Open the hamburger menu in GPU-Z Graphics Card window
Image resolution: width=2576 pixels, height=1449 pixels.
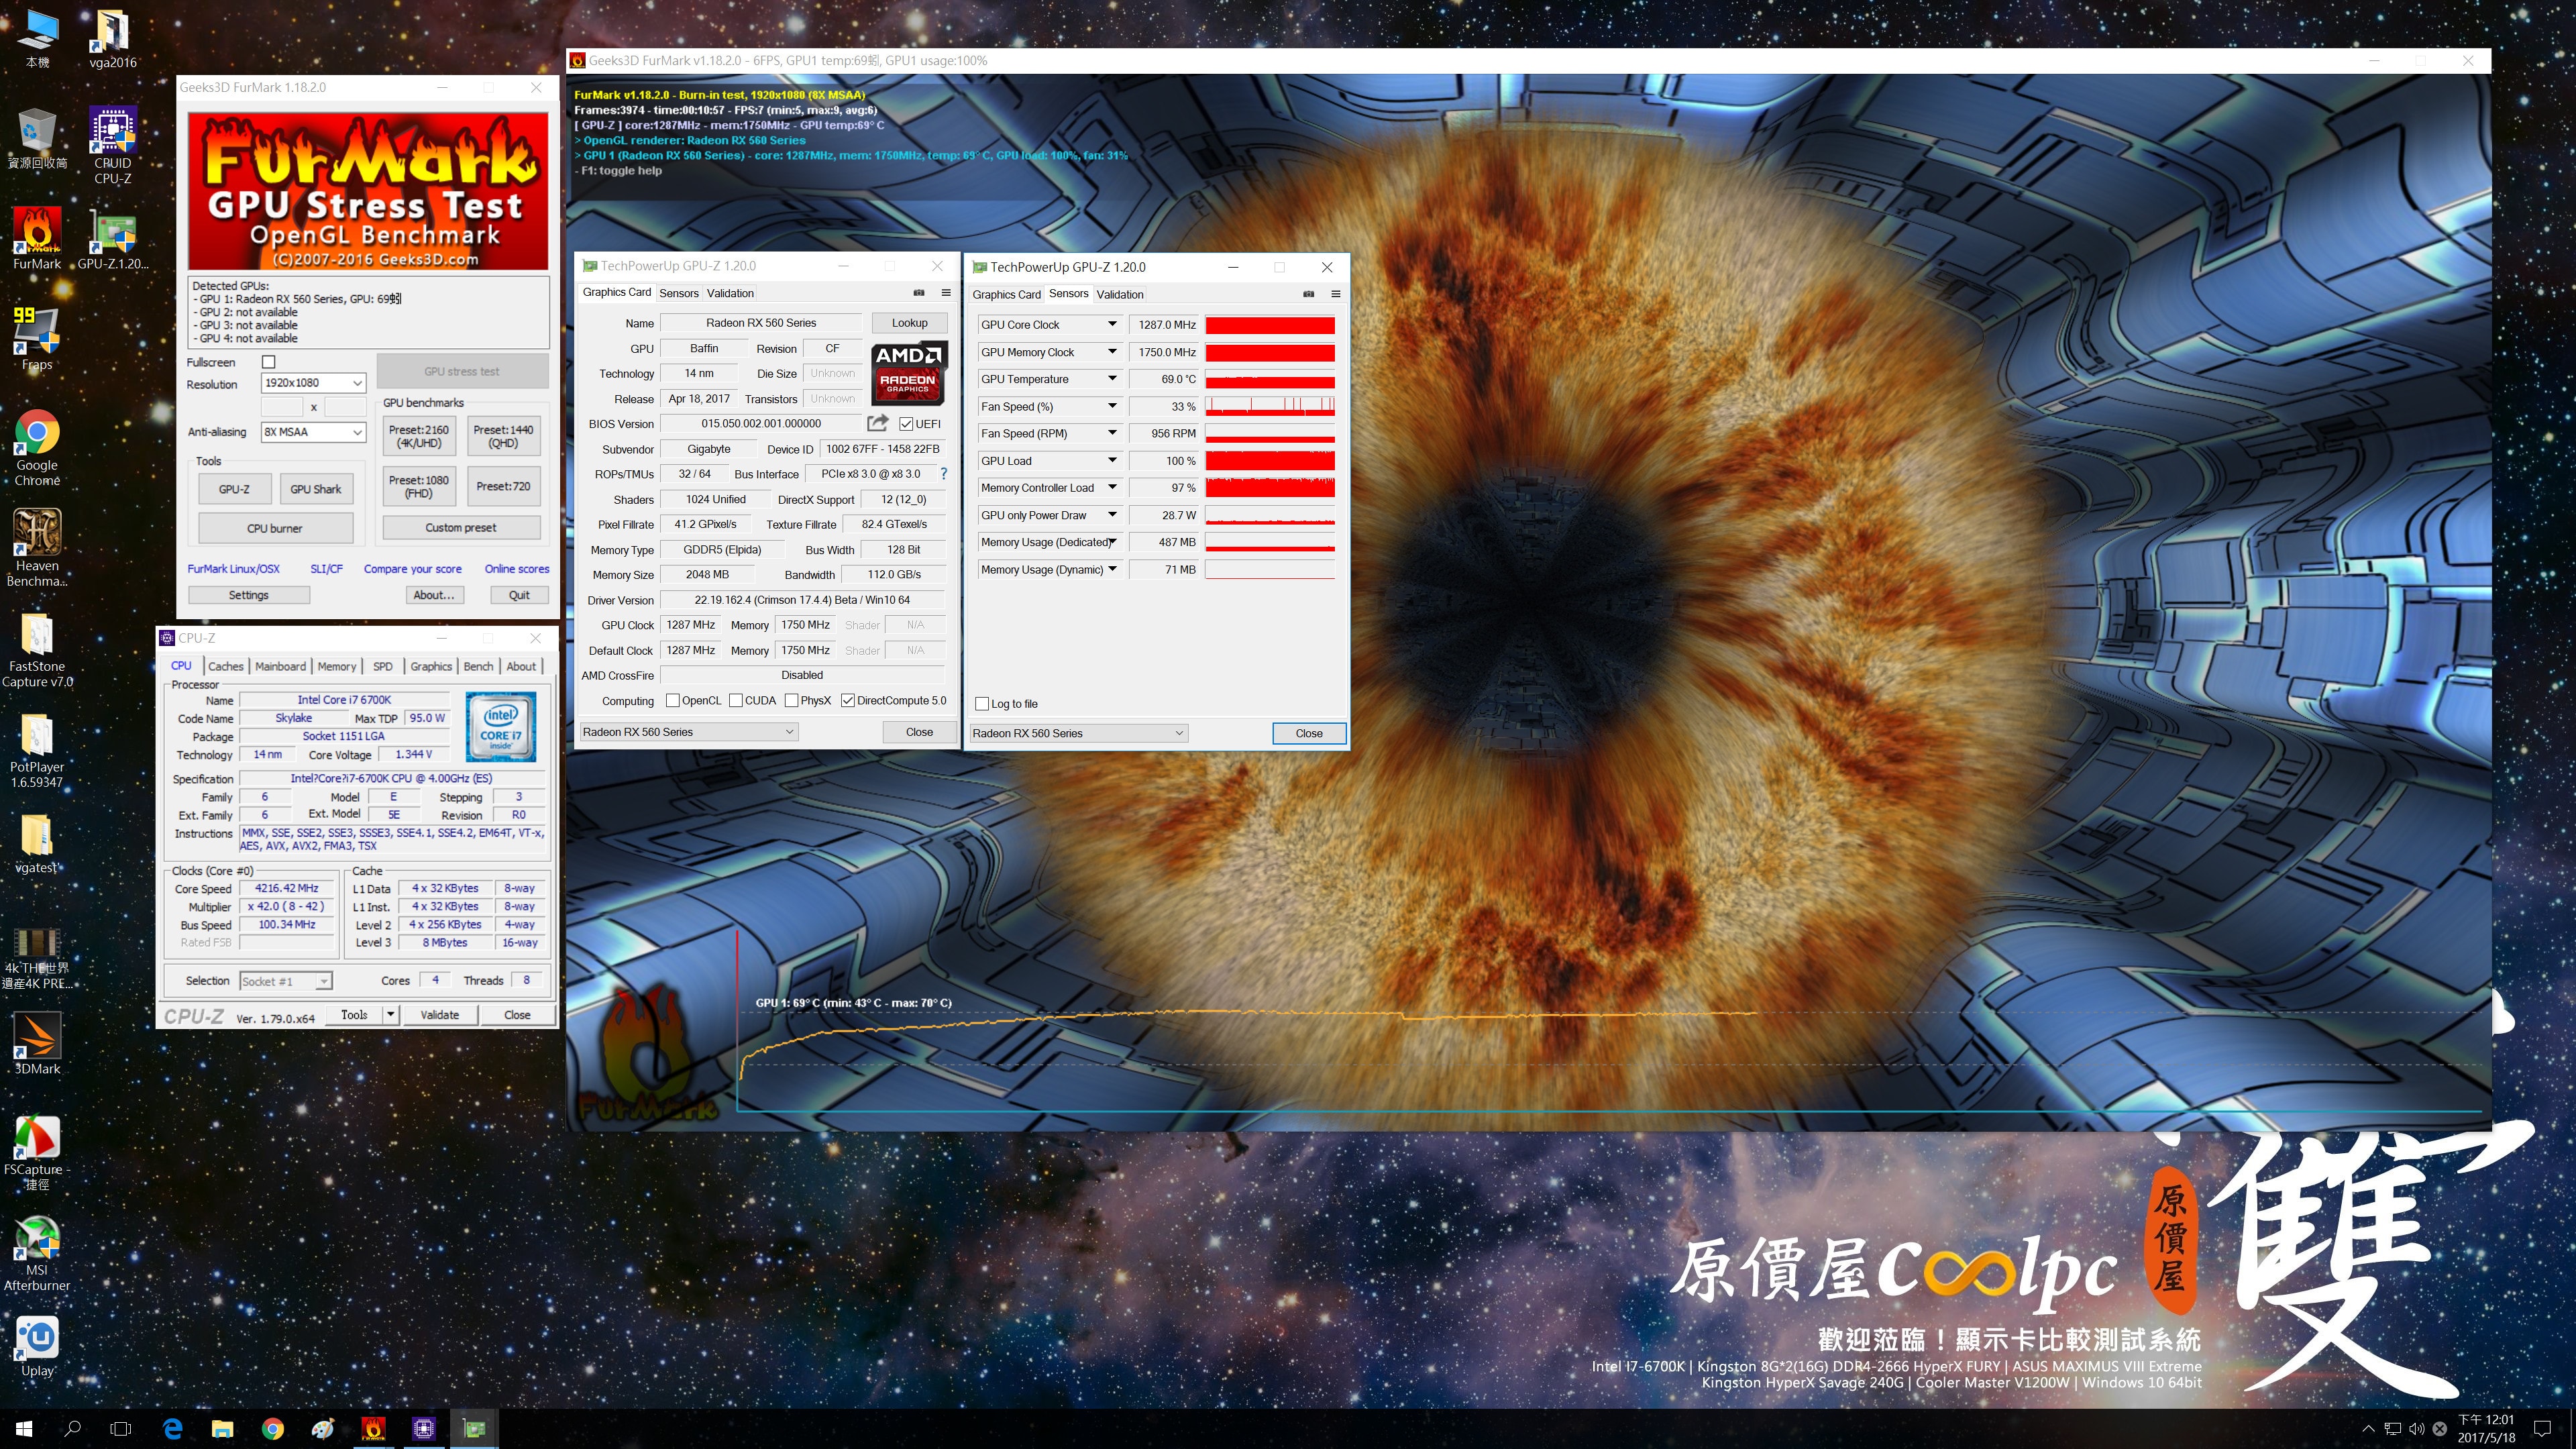(x=946, y=293)
